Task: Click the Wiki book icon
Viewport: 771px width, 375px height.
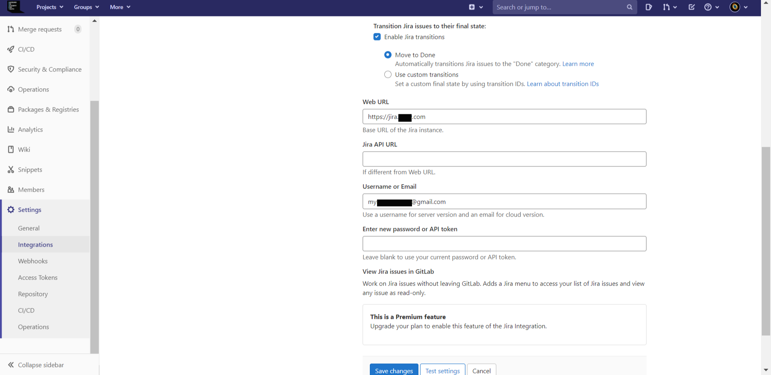Action: [x=11, y=150]
